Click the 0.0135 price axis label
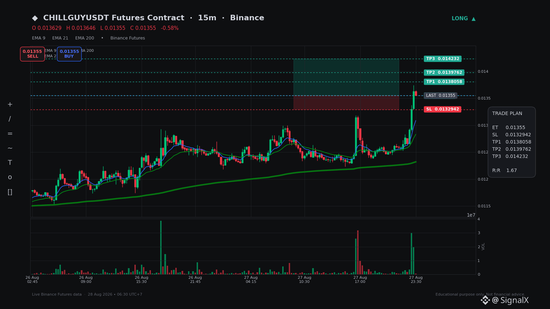 pyautogui.click(x=484, y=99)
